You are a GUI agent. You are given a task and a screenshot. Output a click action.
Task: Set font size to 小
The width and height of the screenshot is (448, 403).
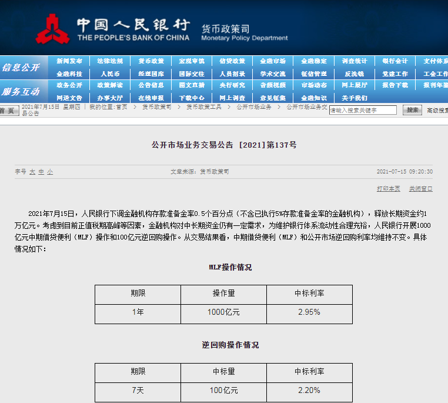pyautogui.click(x=50, y=172)
